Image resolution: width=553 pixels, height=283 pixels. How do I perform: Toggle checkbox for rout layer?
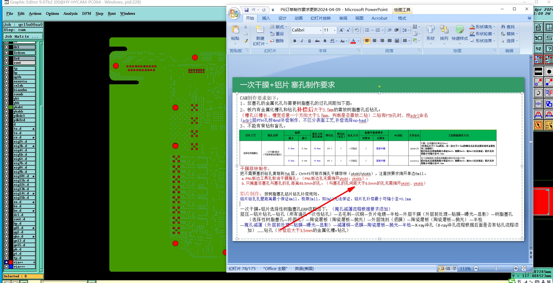6,63
